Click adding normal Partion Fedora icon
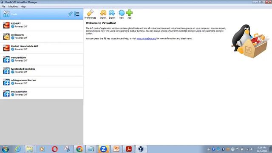 [x=6, y=82]
